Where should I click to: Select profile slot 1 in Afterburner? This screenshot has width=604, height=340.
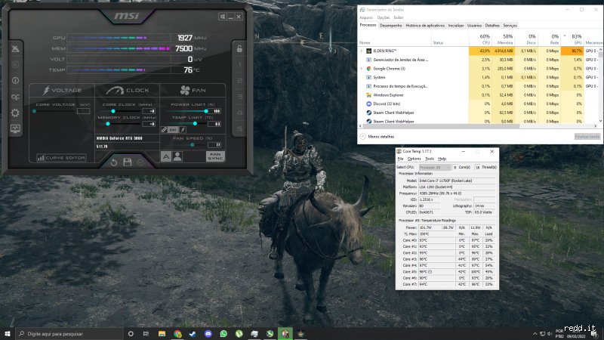pyautogui.click(x=239, y=65)
